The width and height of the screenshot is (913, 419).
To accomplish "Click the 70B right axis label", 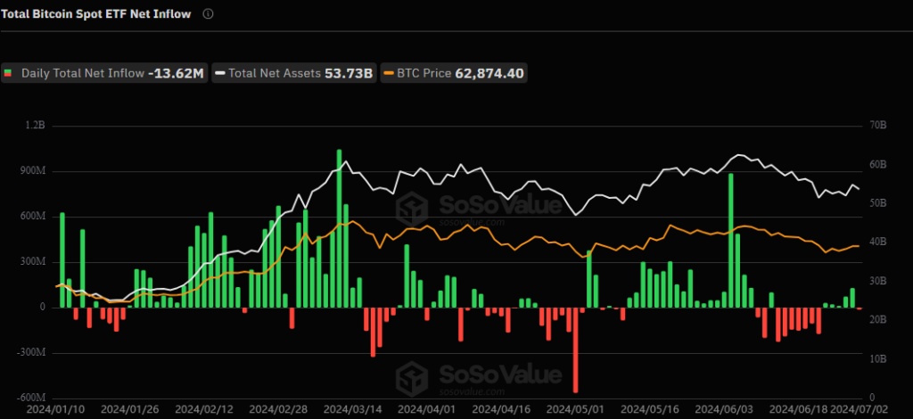I will tap(878, 126).
